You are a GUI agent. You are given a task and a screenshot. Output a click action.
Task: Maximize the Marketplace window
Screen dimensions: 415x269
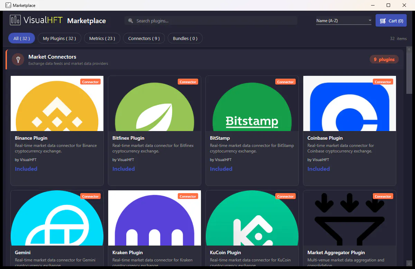pyautogui.click(x=388, y=5)
